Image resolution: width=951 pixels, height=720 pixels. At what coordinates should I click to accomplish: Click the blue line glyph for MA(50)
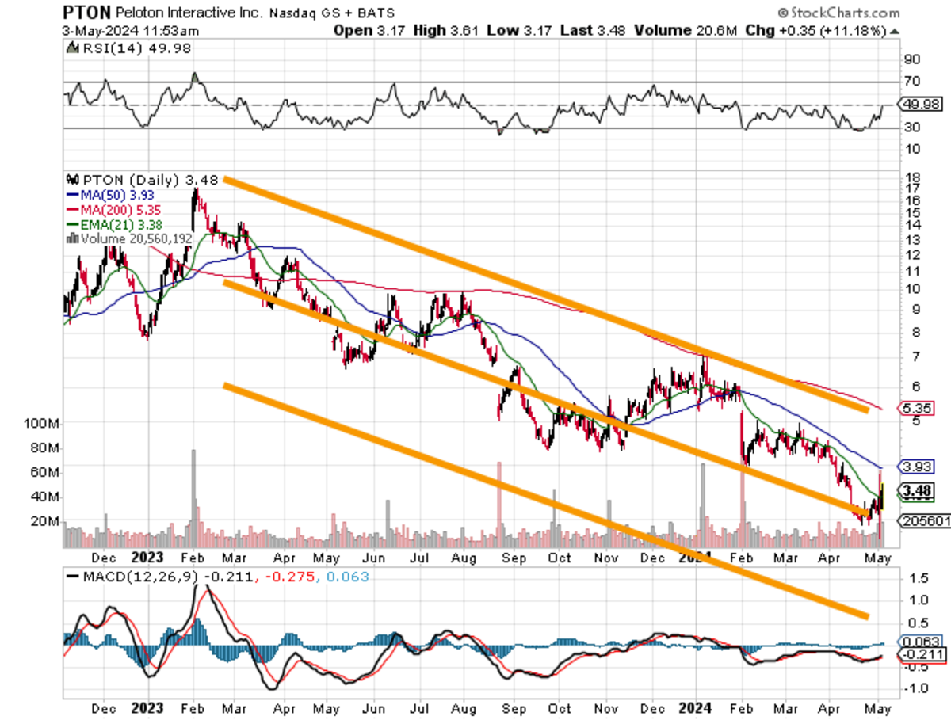pos(73,193)
